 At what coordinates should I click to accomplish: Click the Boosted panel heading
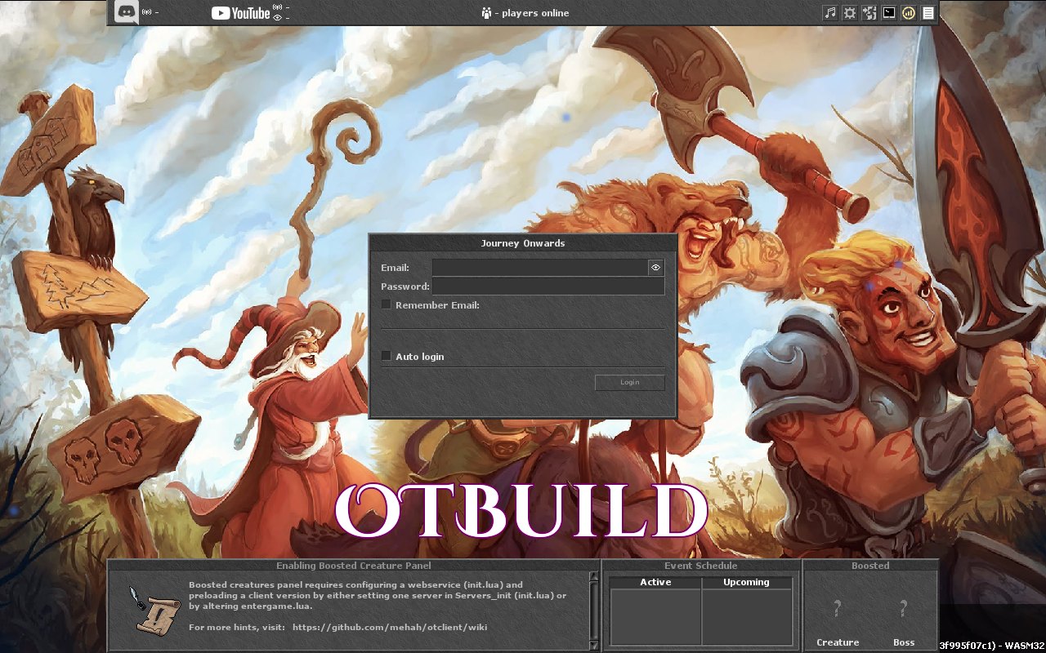(870, 565)
